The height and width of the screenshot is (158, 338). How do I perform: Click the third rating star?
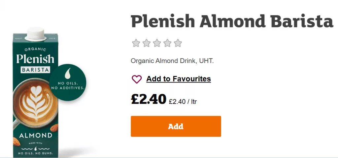[x=157, y=43]
